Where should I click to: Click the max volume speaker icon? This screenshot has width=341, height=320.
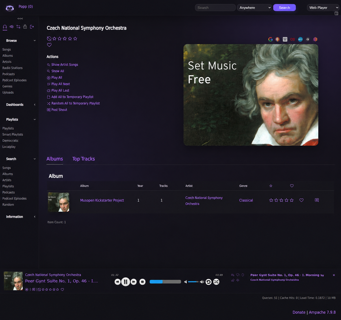[202, 282]
